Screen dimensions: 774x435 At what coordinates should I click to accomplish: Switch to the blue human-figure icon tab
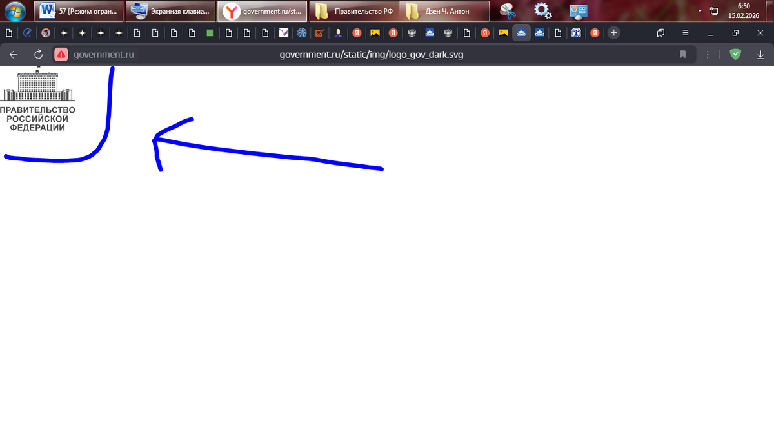click(577, 33)
